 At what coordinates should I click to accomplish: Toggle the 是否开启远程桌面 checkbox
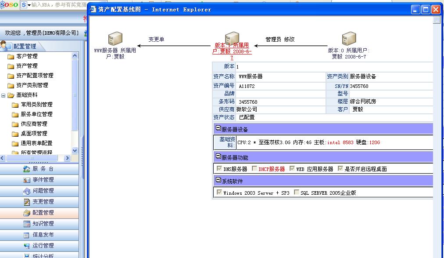340,169
